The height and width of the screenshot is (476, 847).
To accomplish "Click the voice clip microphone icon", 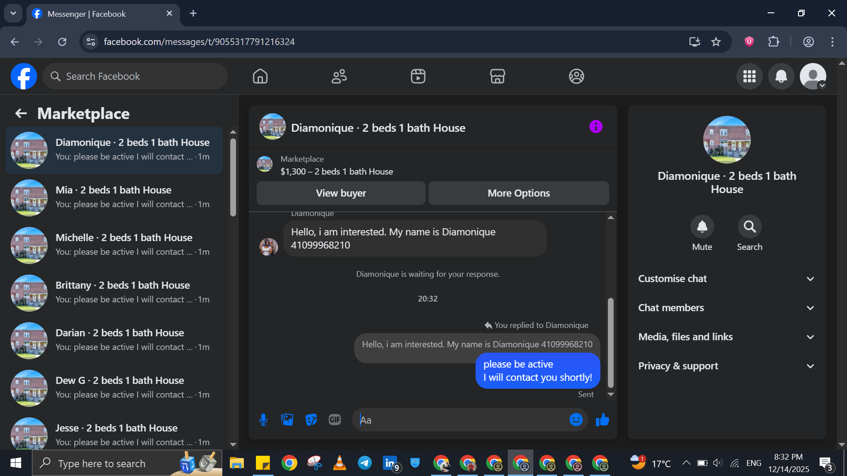I will 263,420.
